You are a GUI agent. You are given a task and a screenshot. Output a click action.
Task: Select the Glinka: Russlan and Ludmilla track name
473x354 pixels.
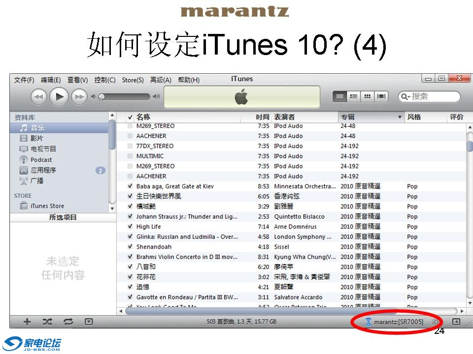[187, 236]
